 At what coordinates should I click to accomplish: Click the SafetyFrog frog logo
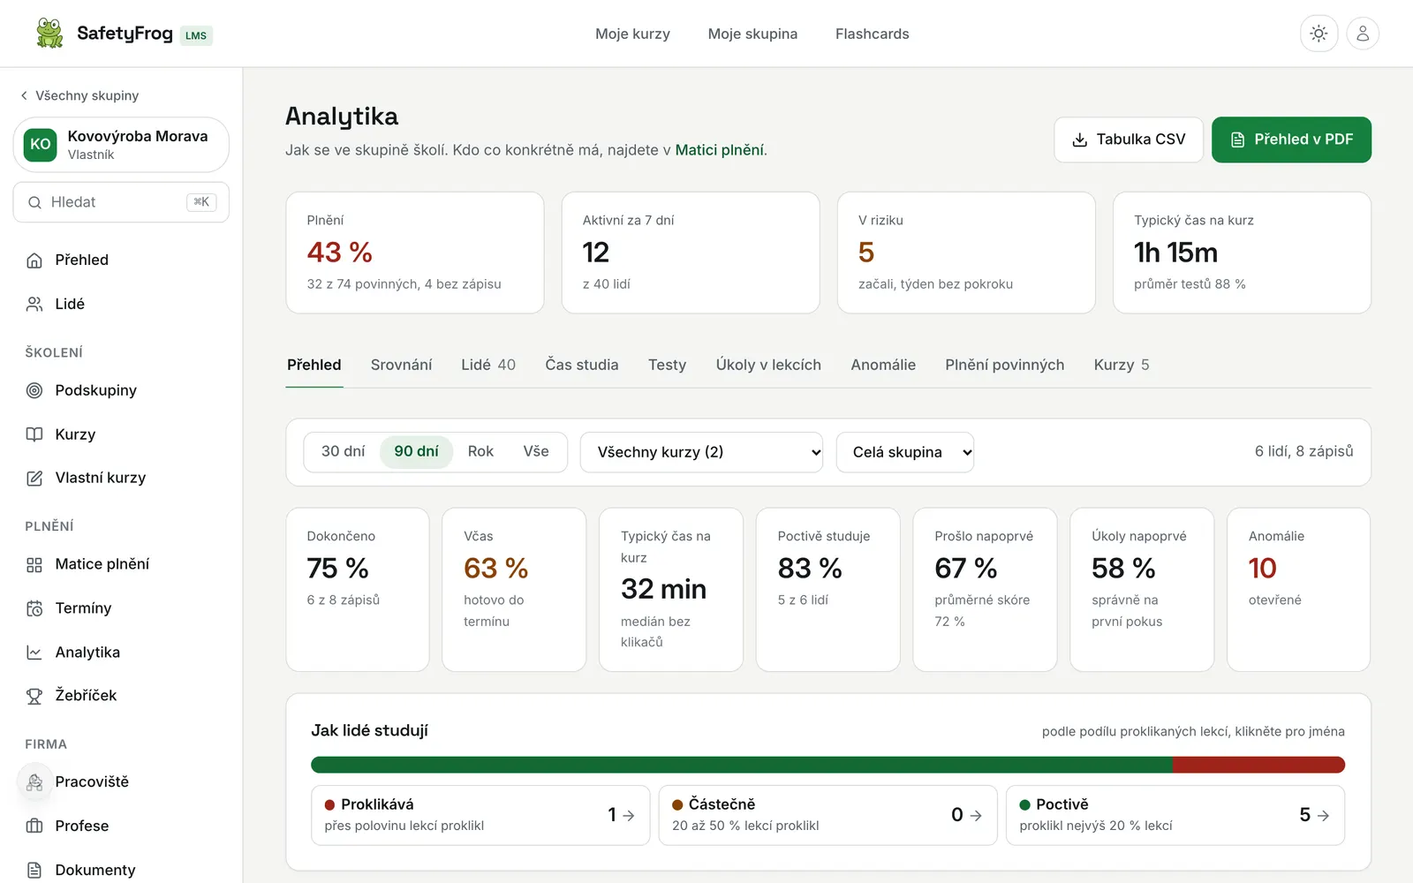coord(49,34)
